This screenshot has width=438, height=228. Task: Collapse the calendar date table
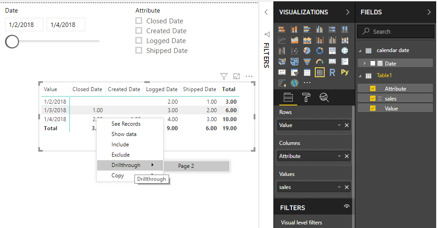[360, 51]
